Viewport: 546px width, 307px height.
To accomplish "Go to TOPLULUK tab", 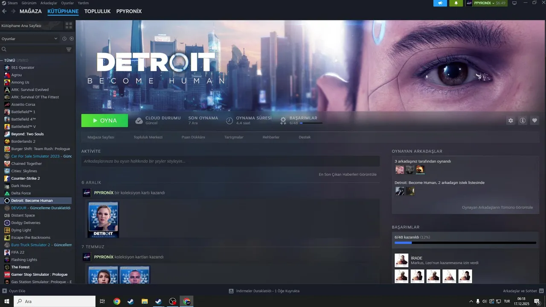I will 97,12.
